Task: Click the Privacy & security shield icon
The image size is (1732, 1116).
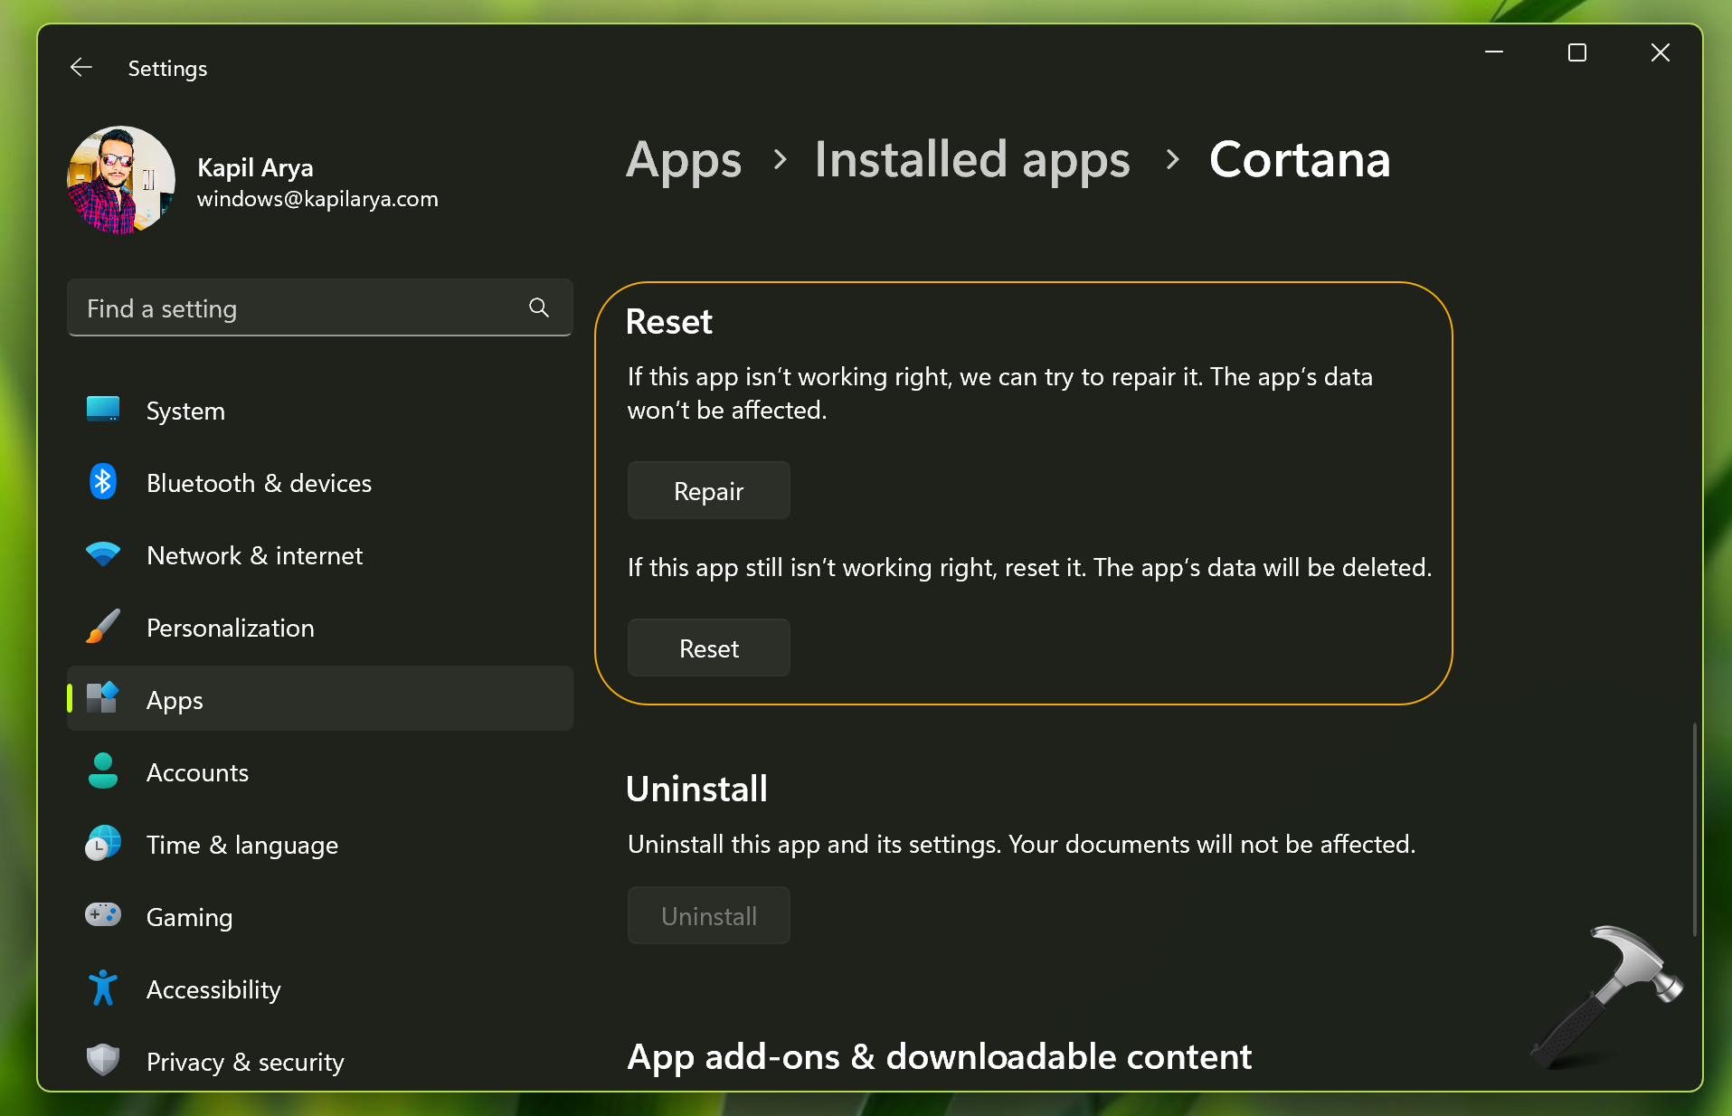Action: point(102,1060)
